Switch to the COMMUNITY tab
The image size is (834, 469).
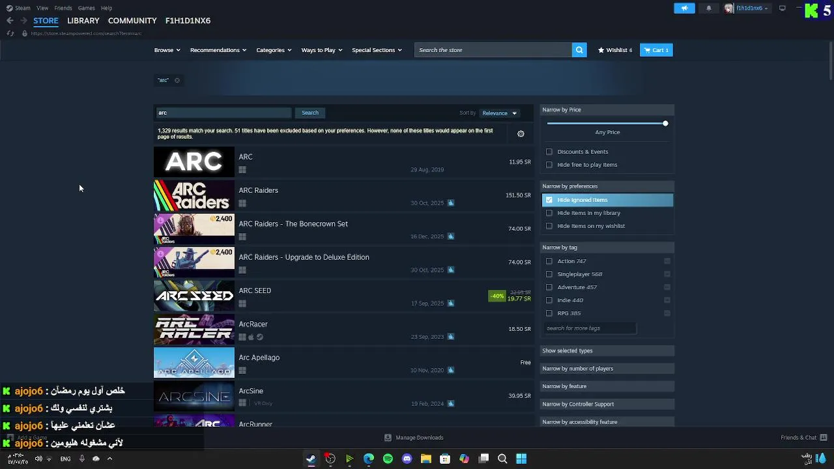click(x=132, y=21)
